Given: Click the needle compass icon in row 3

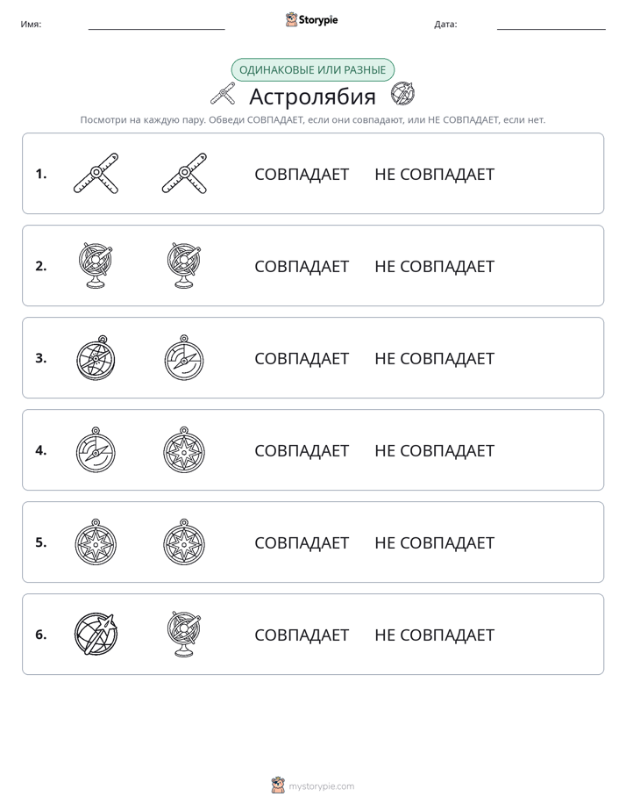Looking at the screenshot, I should click(x=184, y=357).
